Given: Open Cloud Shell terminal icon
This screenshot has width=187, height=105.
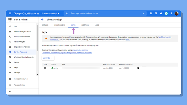Looking at the screenshot, I should coord(156,14).
